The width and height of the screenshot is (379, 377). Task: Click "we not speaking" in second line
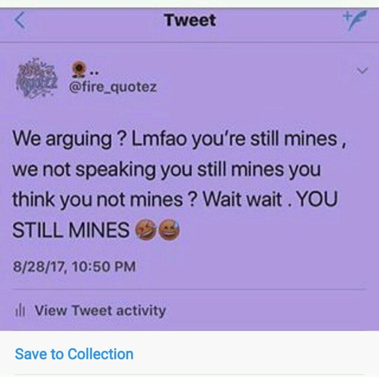pyautogui.click(x=84, y=170)
